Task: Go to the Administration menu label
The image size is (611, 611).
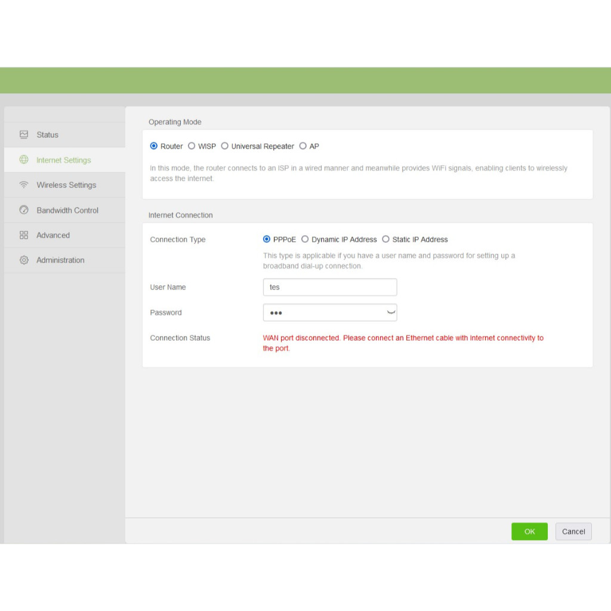Action: pos(60,260)
